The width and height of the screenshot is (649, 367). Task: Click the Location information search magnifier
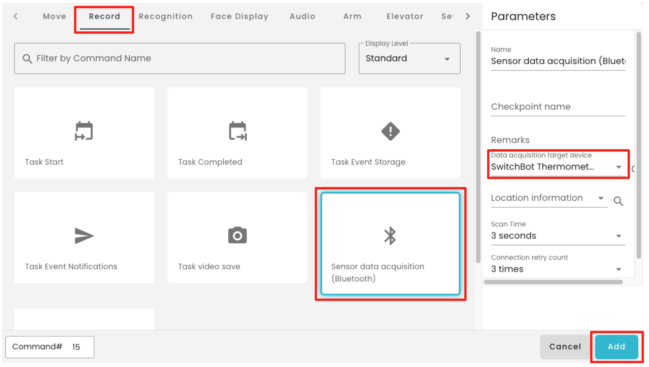click(x=618, y=201)
